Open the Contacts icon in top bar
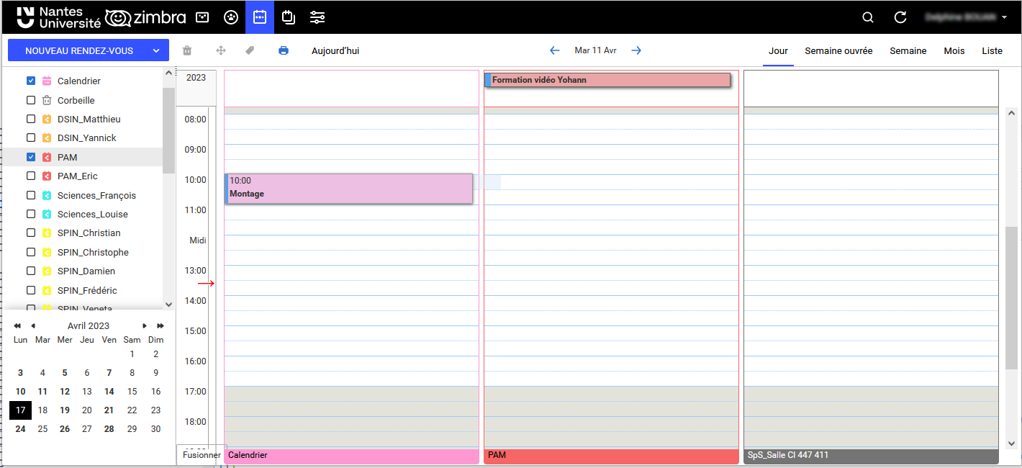Image resolution: width=1022 pixels, height=468 pixels. (x=231, y=17)
